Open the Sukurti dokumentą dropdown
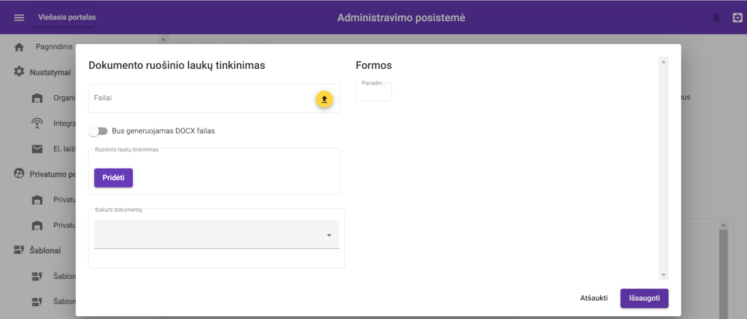This screenshot has width=747, height=319. (x=217, y=235)
